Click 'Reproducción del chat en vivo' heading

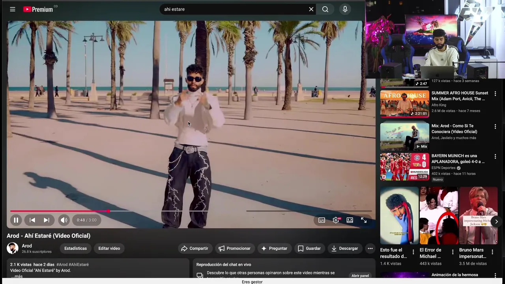224,265
